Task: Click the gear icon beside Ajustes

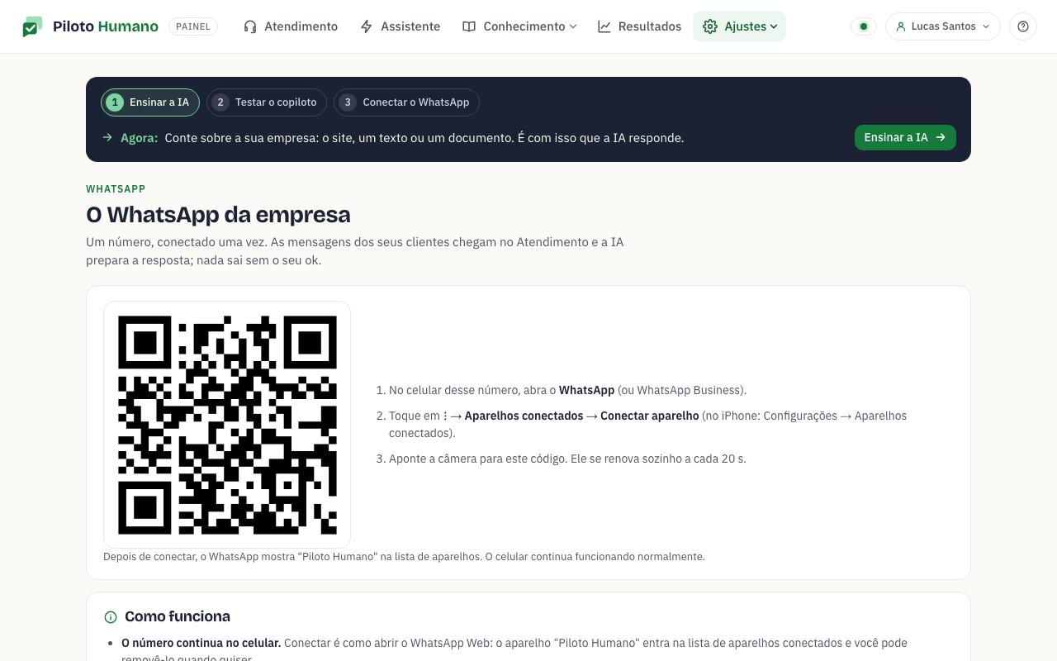Action: (x=710, y=26)
